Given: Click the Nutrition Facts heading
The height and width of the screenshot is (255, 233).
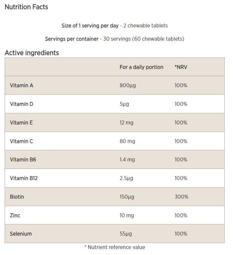Looking at the screenshot, I should click(x=26, y=7).
